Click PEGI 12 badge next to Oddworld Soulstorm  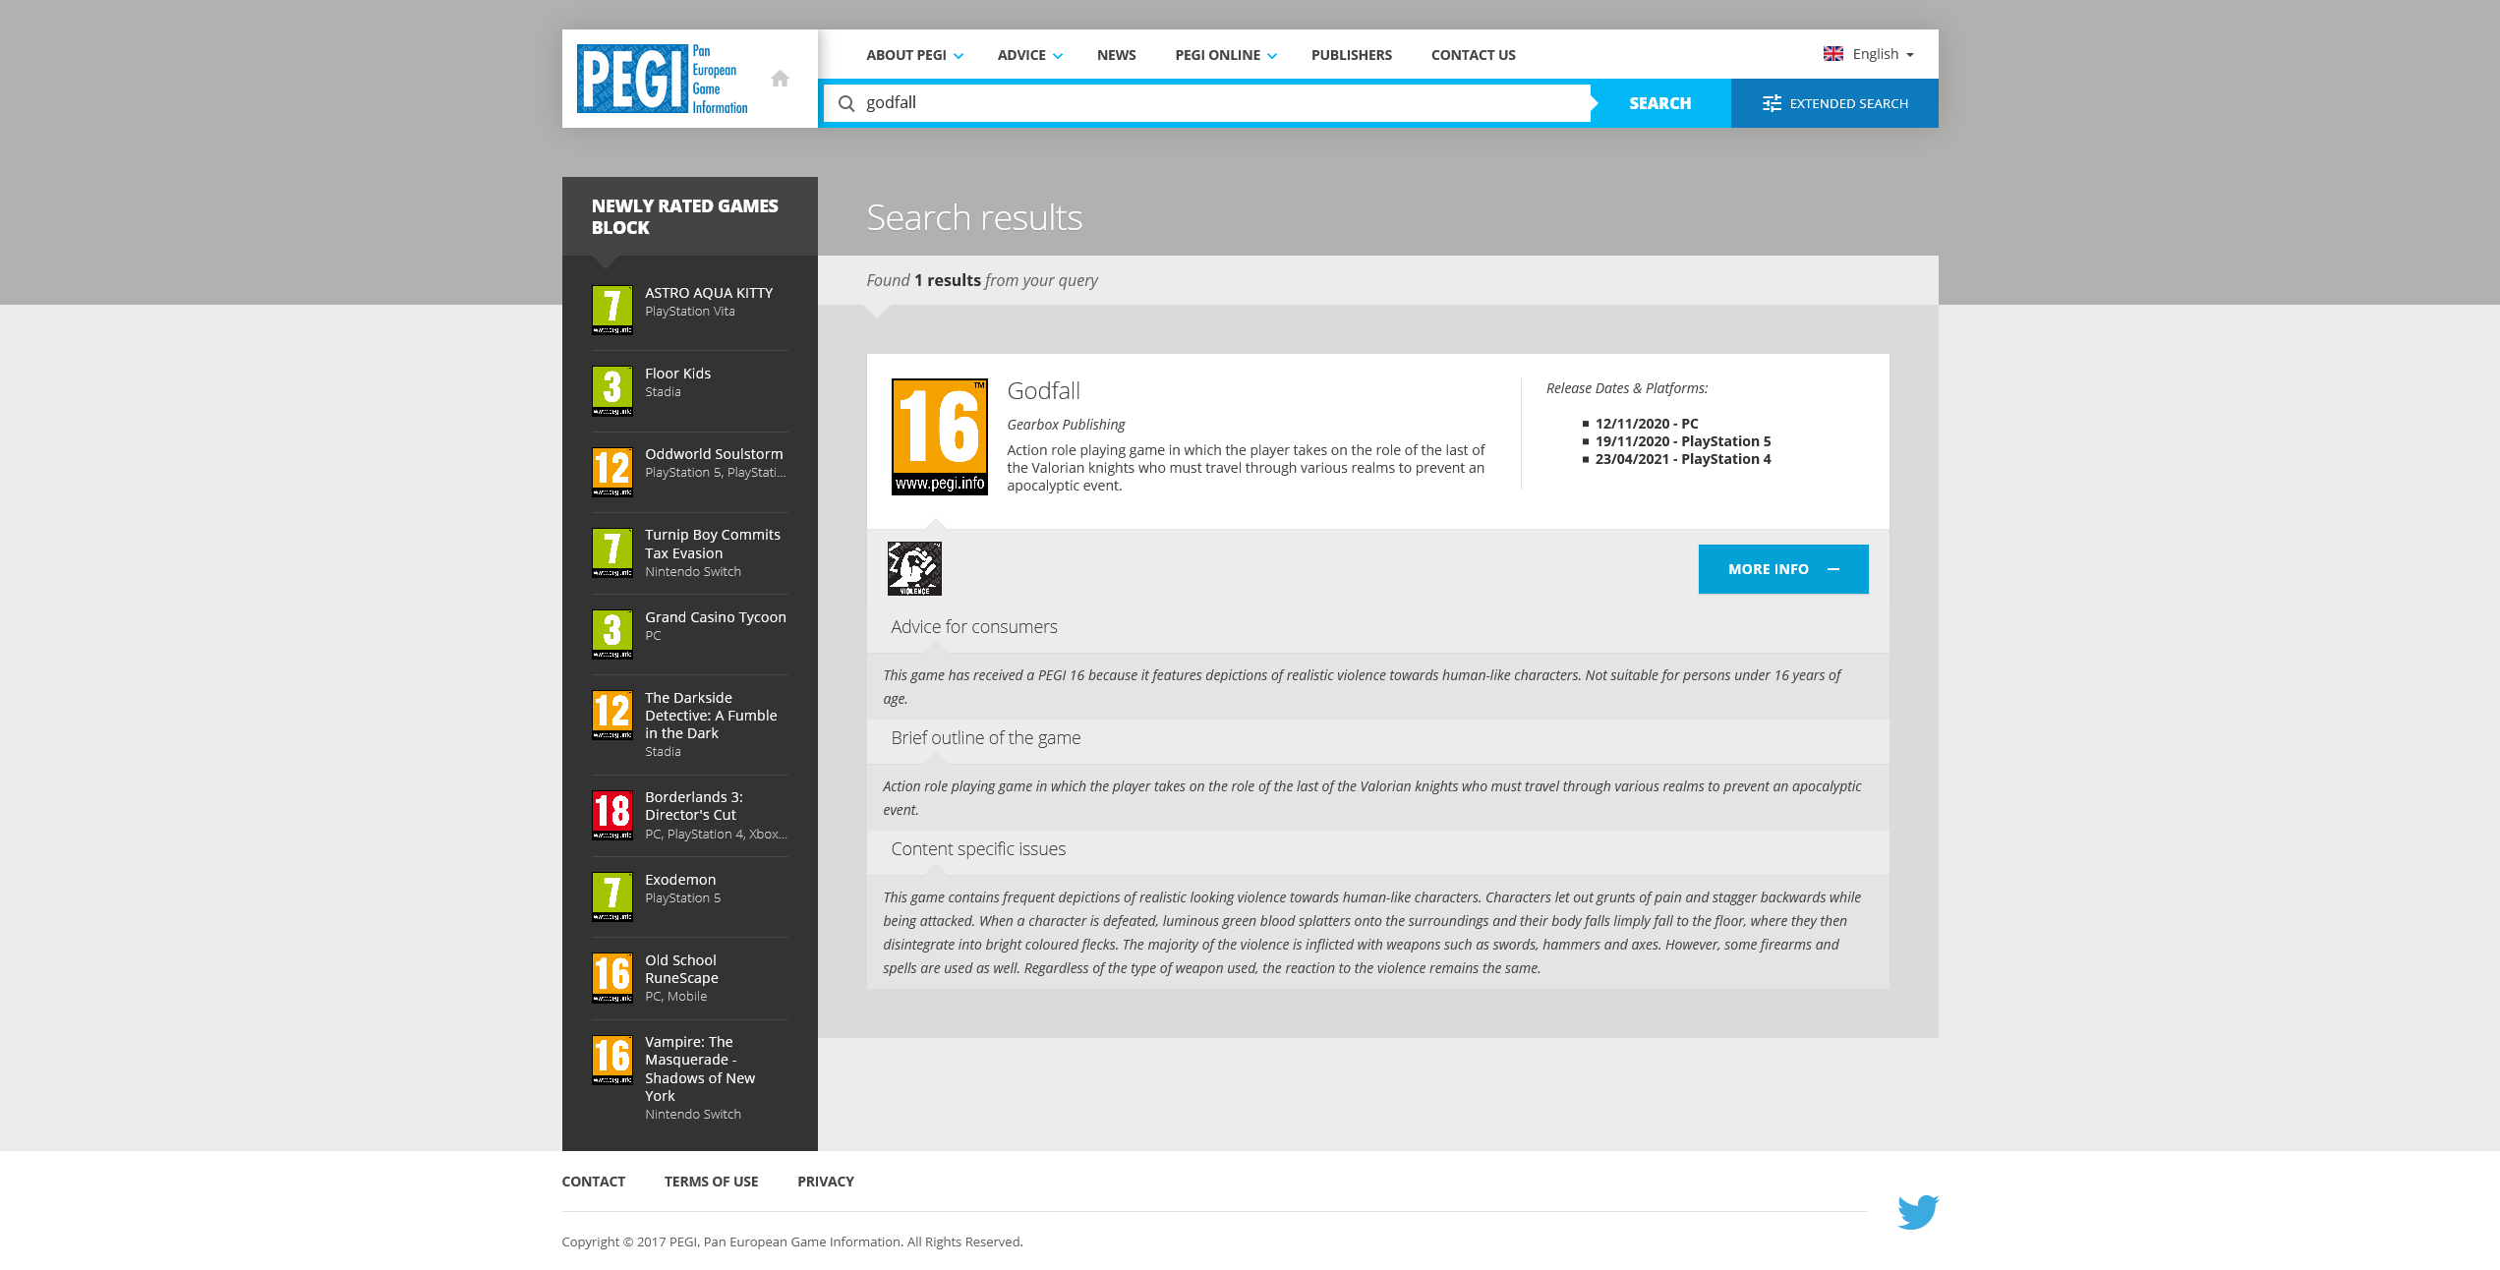(612, 471)
